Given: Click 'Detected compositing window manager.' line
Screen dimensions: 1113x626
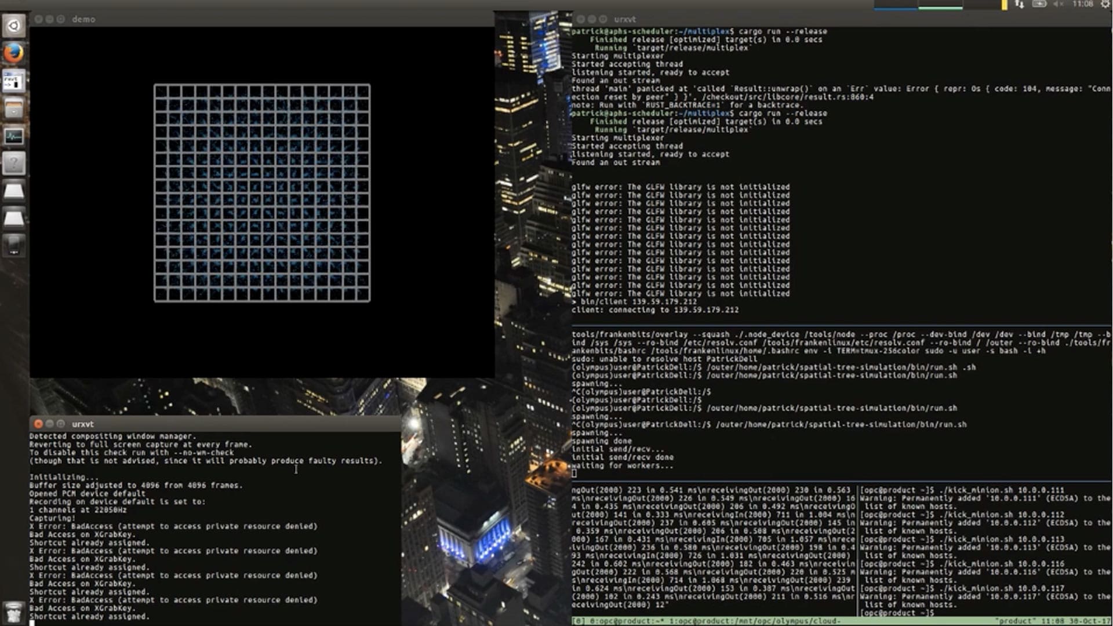Looking at the screenshot, I should 113,436.
